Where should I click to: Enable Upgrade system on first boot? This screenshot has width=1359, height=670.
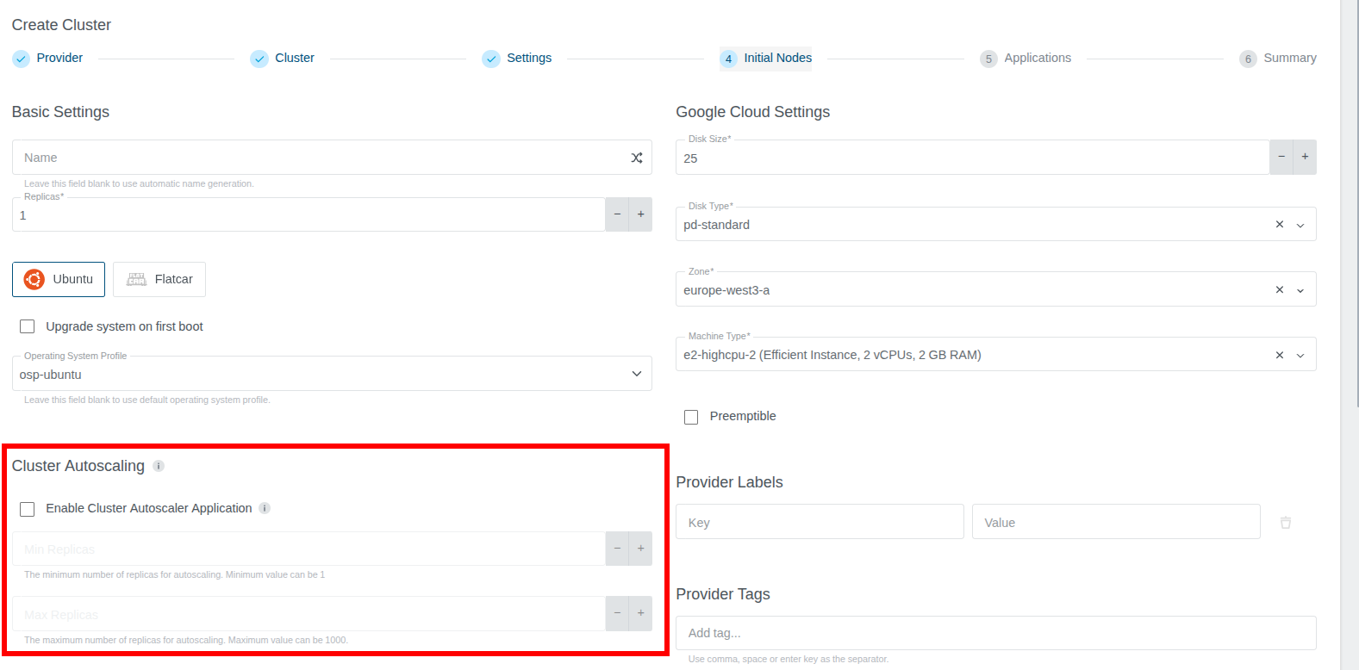pos(28,326)
